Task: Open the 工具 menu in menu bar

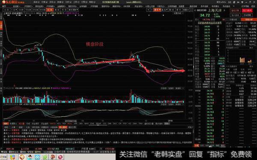Action: coord(76,2)
